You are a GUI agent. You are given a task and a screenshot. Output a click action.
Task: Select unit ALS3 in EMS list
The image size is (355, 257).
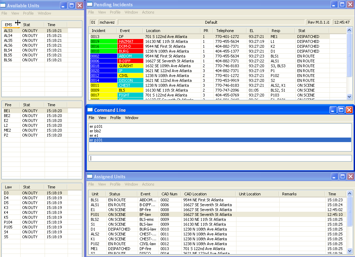[x=8, y=31]
